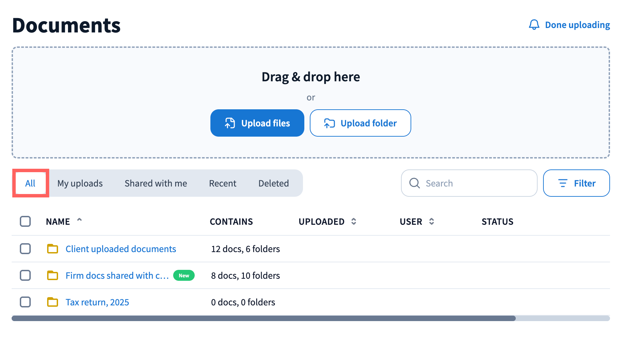Click folder icon for Tax return, 2025
This screenshot has width=623, height=345.
[53, 302]
